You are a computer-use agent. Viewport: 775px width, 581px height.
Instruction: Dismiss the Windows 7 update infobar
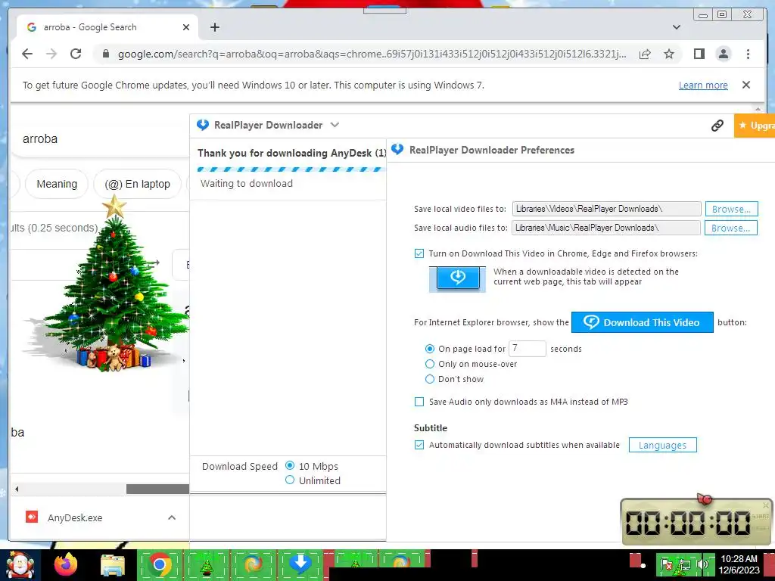coord(746,85)
